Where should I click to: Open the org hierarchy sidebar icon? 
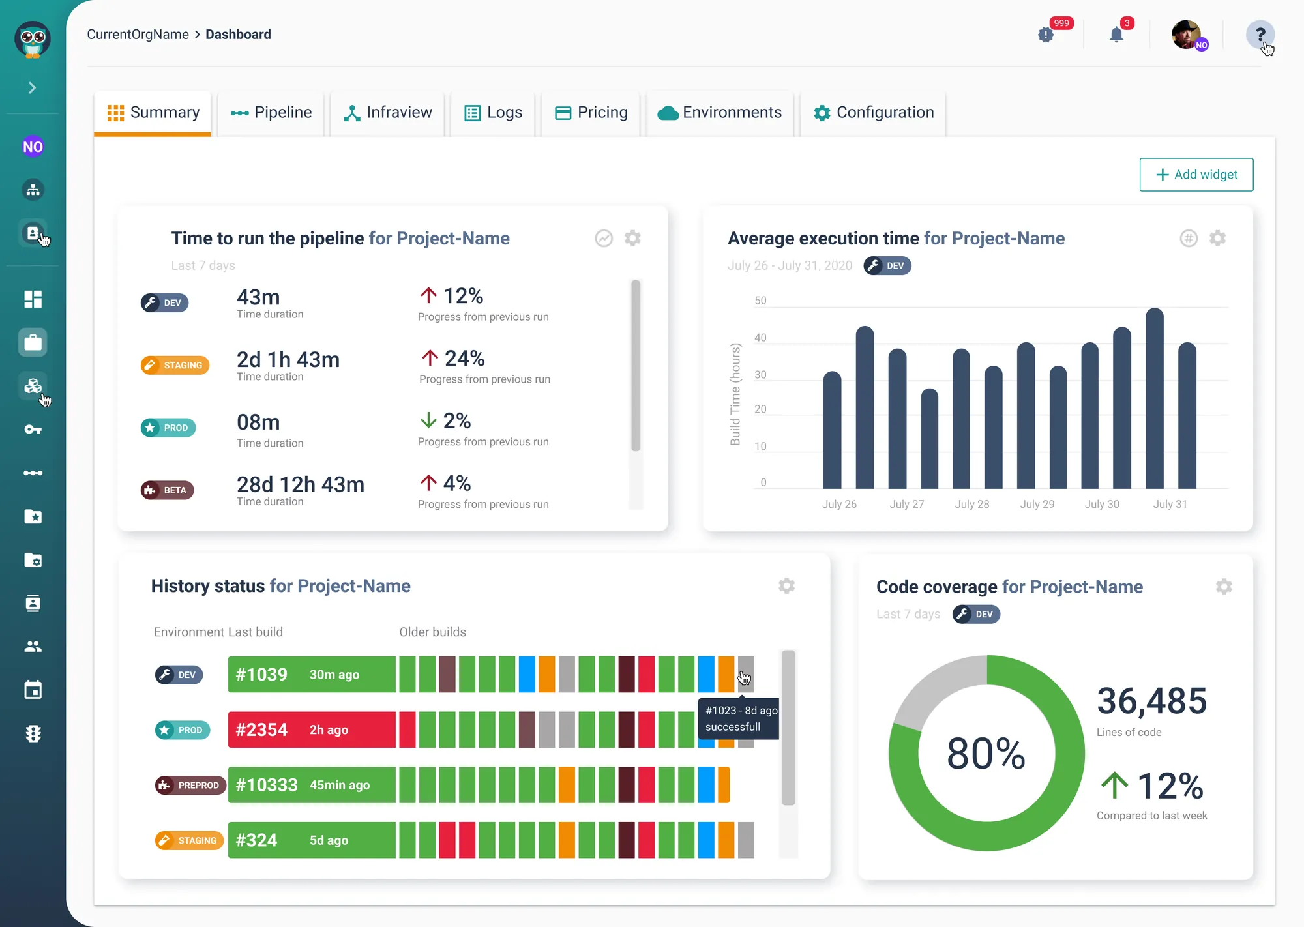point(33,190)
